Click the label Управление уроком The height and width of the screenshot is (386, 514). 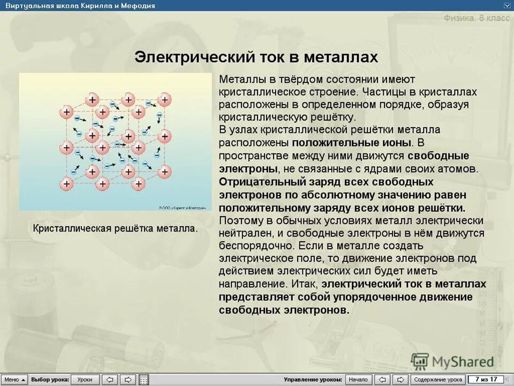pyautogui.click(x=313, y=380)
